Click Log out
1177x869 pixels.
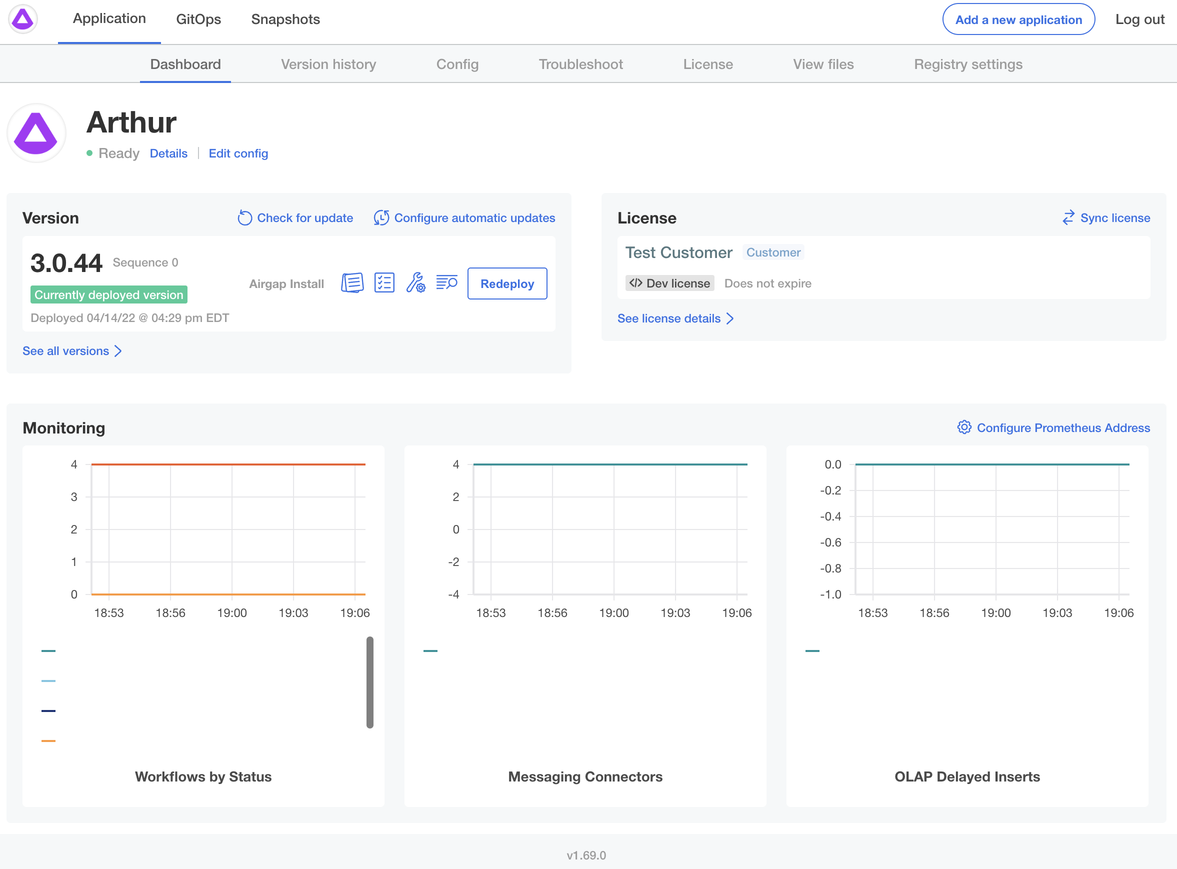pyautogui.click(x=1139, y=19)
